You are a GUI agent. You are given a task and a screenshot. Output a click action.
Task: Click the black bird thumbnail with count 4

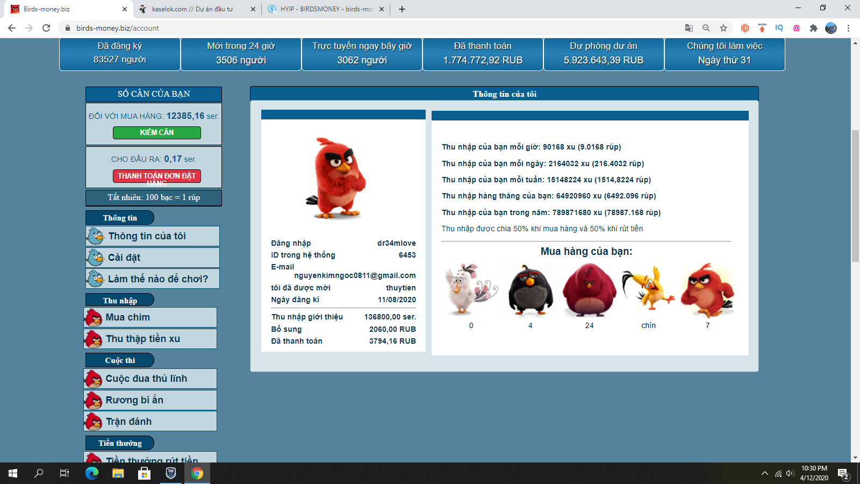[531, 290]
